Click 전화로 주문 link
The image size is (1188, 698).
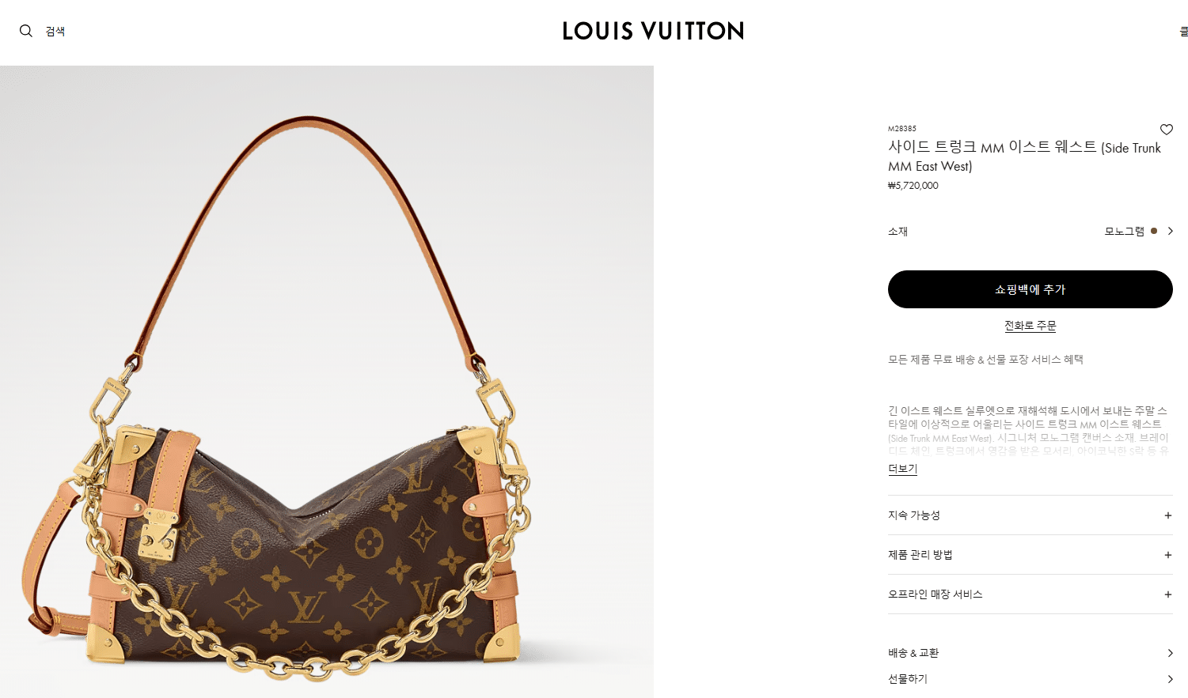point(1030,326)
